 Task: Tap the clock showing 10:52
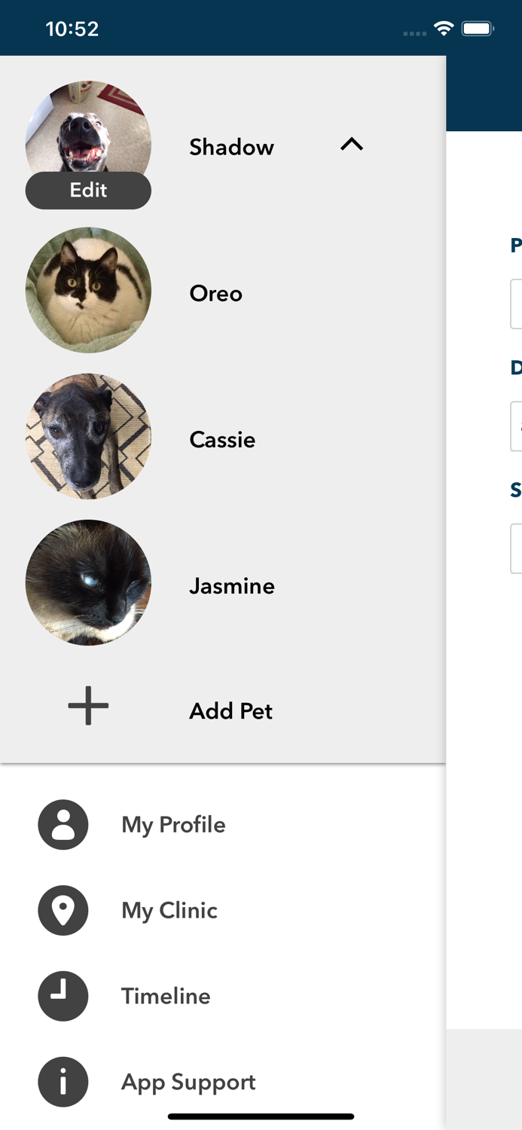pos(72,28)
